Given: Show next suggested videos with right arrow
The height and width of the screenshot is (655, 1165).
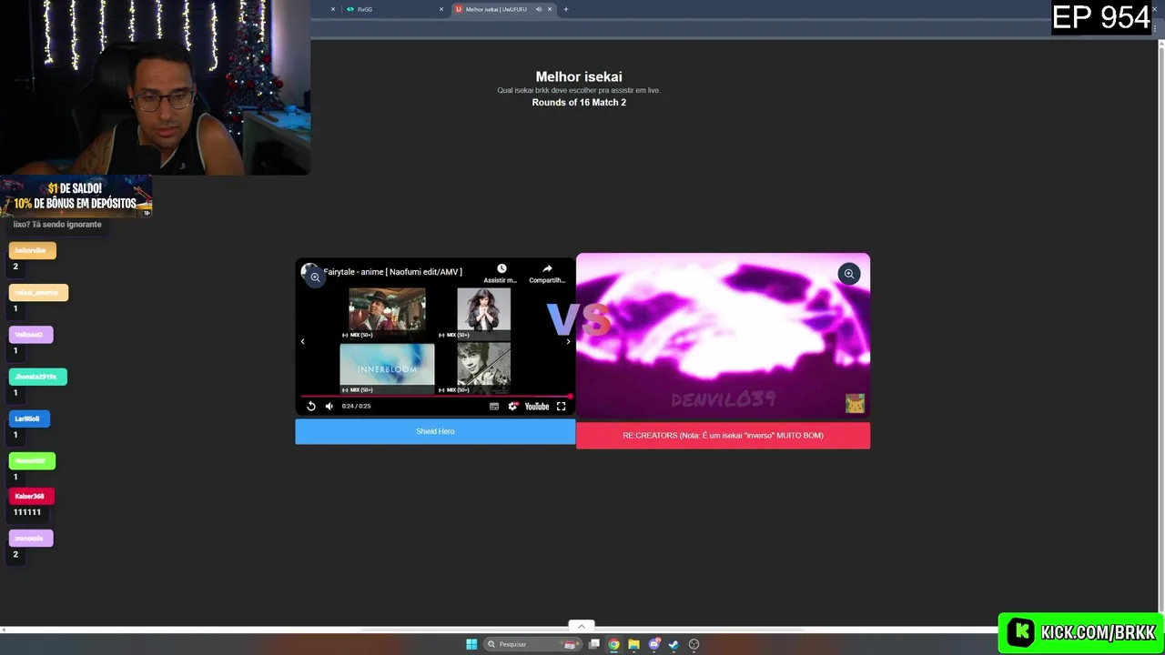Looking at the screenshot, I should (568, 341).
